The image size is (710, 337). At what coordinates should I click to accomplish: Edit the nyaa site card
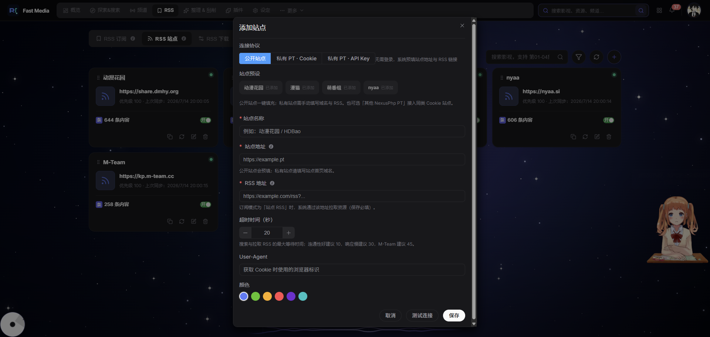coord(597,137)
